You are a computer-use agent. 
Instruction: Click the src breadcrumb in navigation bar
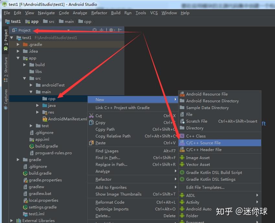pyautogui.click(x=49, y=22)
